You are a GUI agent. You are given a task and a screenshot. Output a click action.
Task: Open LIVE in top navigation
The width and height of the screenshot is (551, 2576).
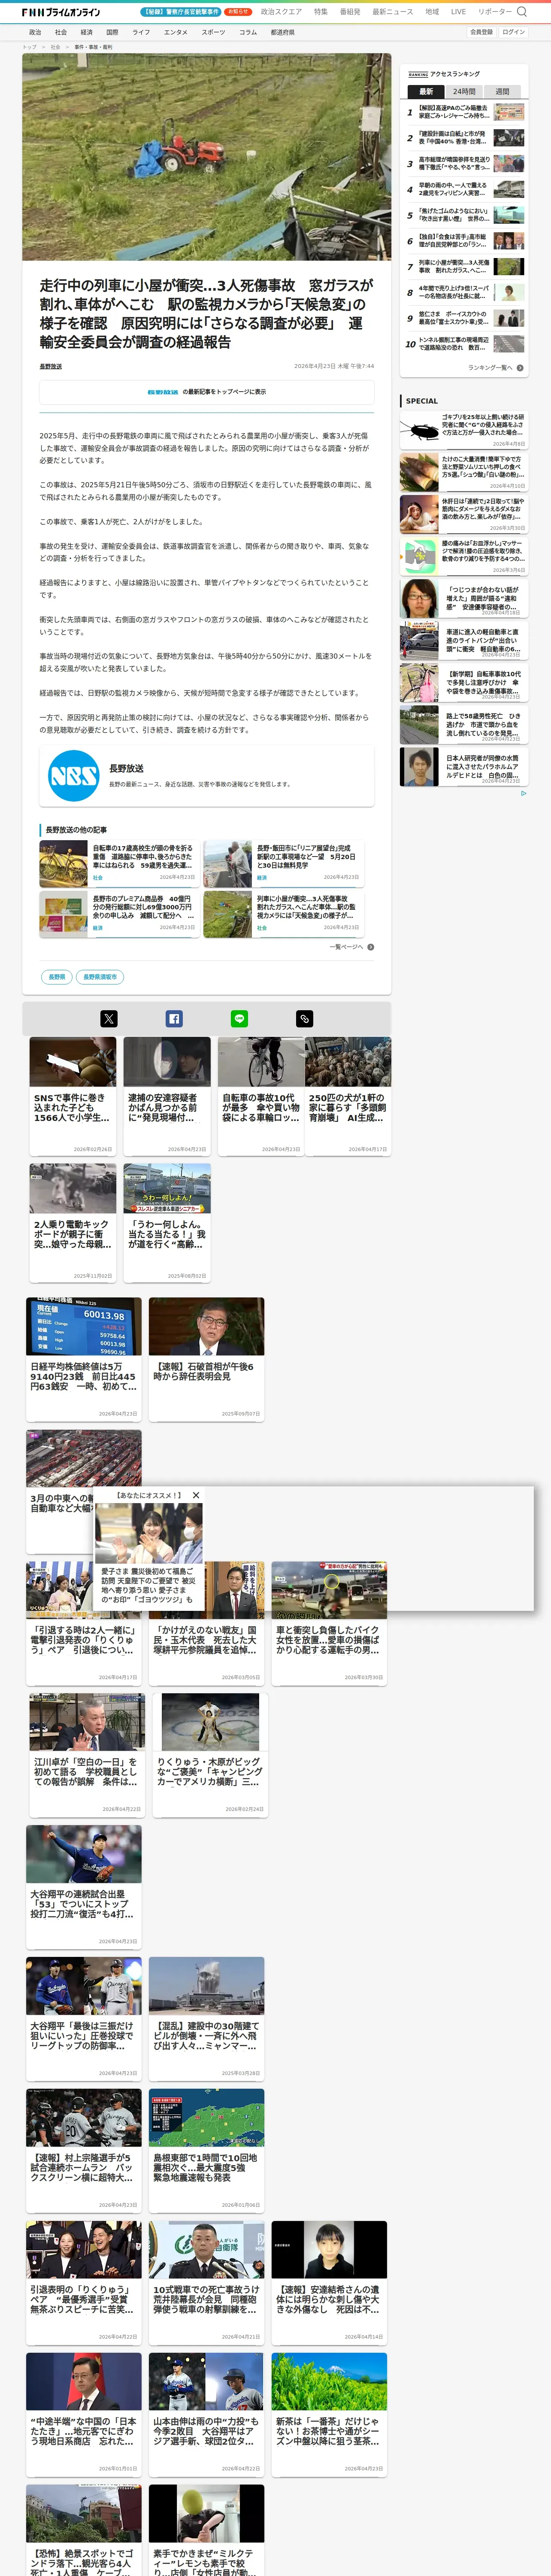pyautogui.click(x=458, y=12)
